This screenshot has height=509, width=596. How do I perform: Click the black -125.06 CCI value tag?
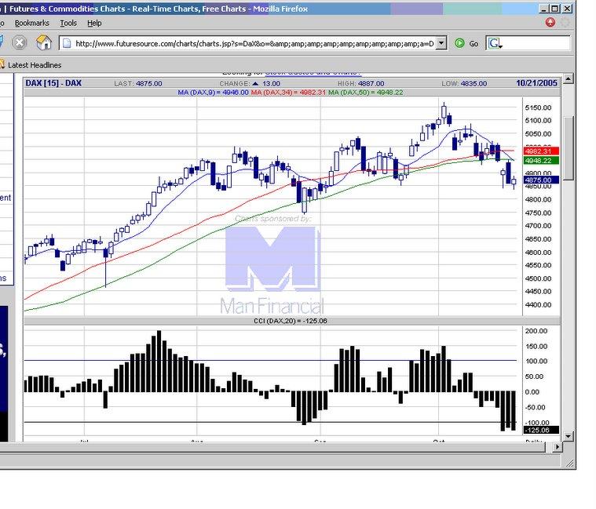(x=541, y=430)
